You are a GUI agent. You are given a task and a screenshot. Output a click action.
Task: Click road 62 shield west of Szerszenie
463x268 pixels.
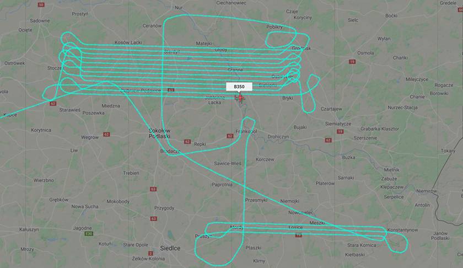(328, 140)
